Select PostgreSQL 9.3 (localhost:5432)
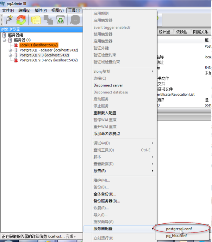Image resolution: width=212 pixels, height=242 pixels. [44, 55]
